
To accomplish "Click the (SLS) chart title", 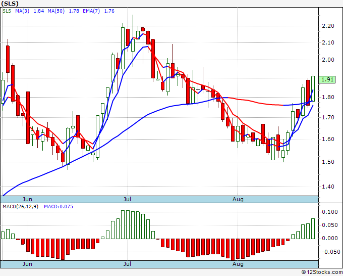I will coord(10,4).
